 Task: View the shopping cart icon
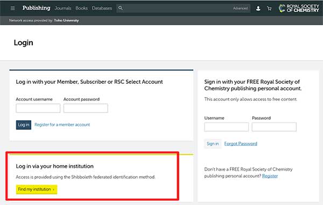(269, 9)
